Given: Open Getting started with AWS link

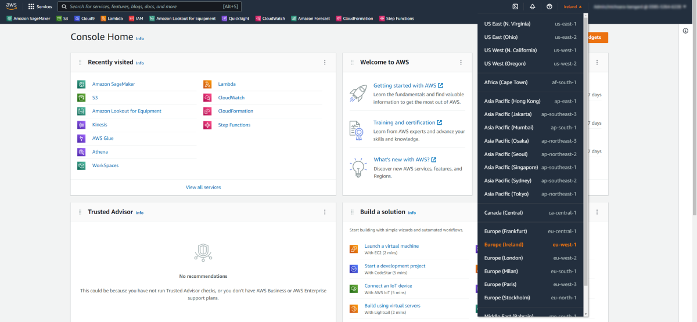Looking at the screenshot, I should point(408,85).
